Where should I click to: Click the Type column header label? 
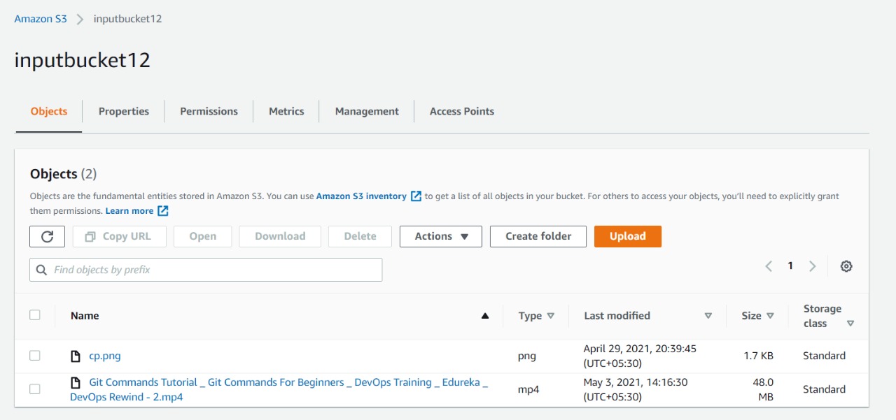coord(530,316)
